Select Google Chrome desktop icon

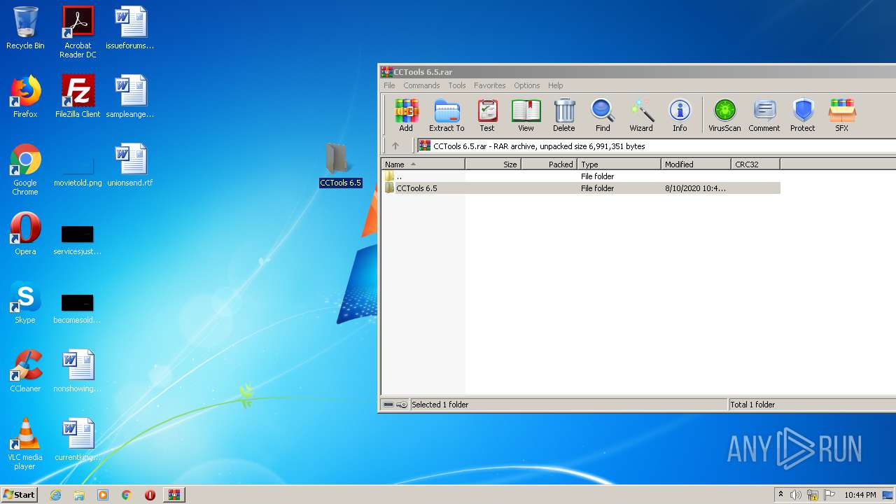pos(25,170)
